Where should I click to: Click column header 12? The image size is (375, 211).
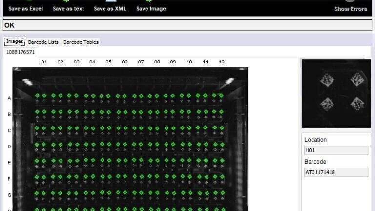coord(222,62)
